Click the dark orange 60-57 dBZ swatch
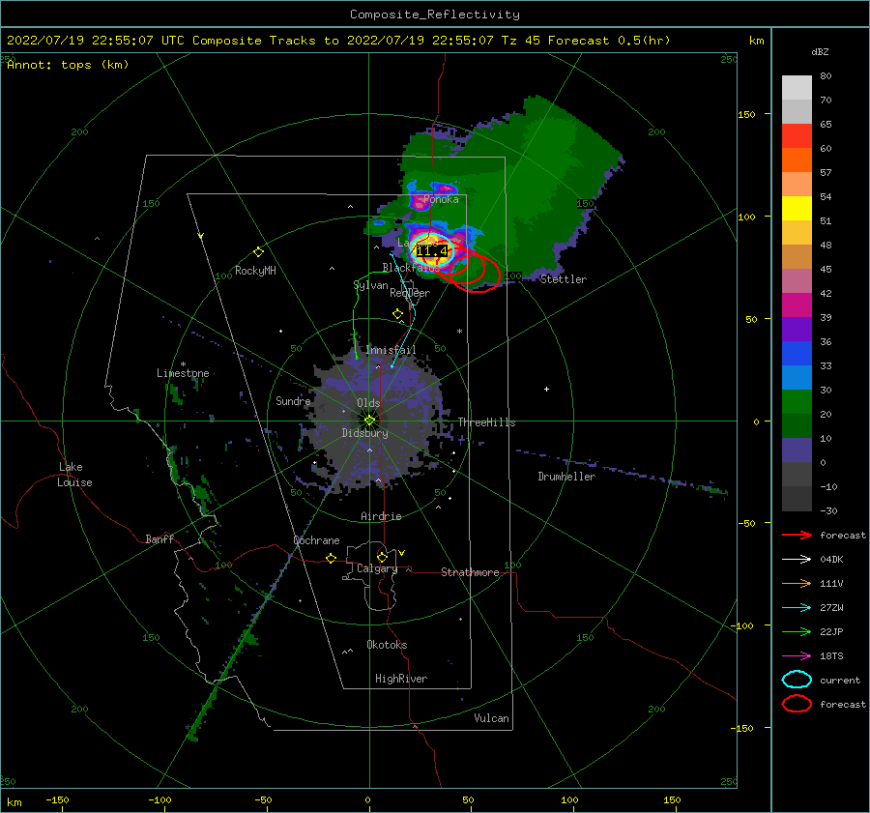870x813 pixels. [797, 160]
